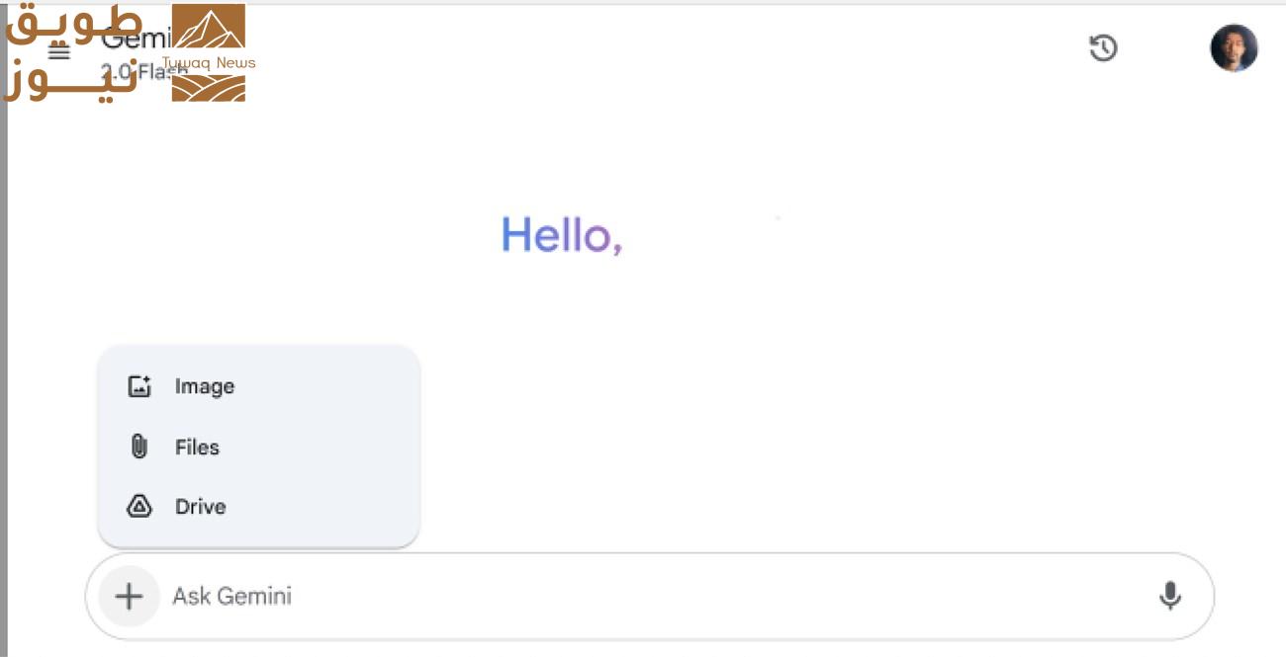Click the paperclip icon beside Files
1286x657 pixels.
coord(139,447)
